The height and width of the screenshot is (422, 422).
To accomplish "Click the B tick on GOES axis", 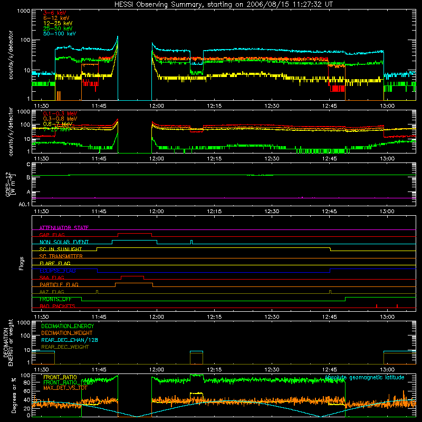I will 28,177.
